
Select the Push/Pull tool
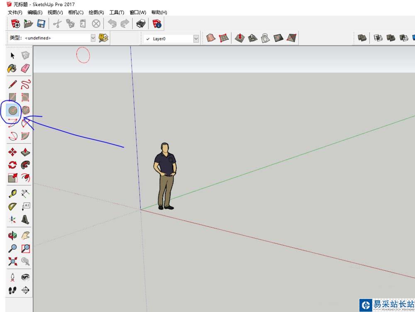coord(25,152)
